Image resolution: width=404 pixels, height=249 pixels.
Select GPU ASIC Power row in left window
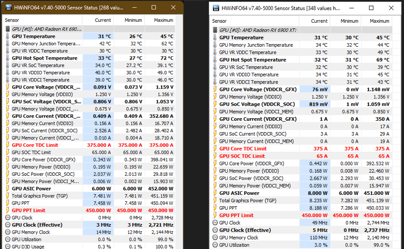[89, 189]
